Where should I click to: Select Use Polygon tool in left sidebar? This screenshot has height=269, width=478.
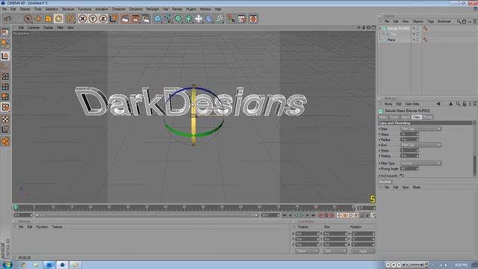(5, 97)
